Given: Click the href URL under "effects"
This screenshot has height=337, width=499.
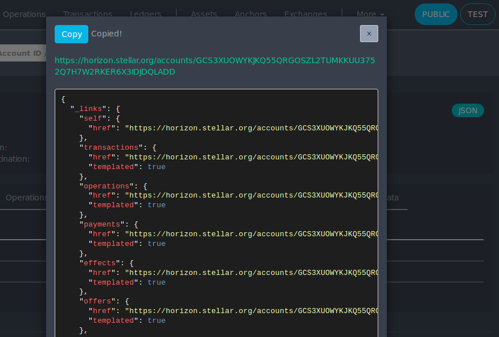Looking at the screenshot, I should click(251, 273).
